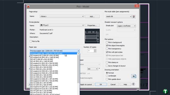
Task: Select Landscape orientation
Action: point(107,76)
